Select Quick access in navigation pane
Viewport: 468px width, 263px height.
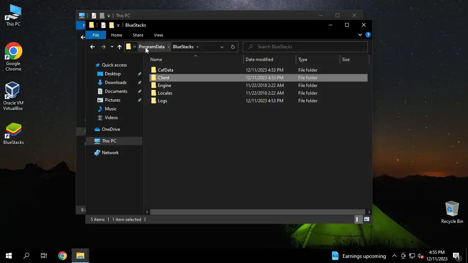[114, 65]
